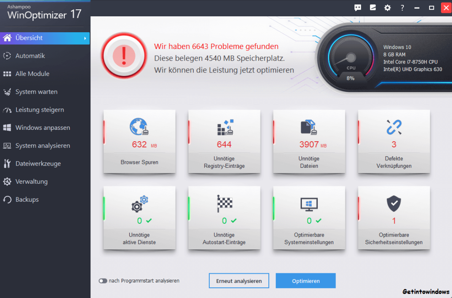Expand the Übersicht arrow in sidebar

pyautogui.click(x=85, y=38)
